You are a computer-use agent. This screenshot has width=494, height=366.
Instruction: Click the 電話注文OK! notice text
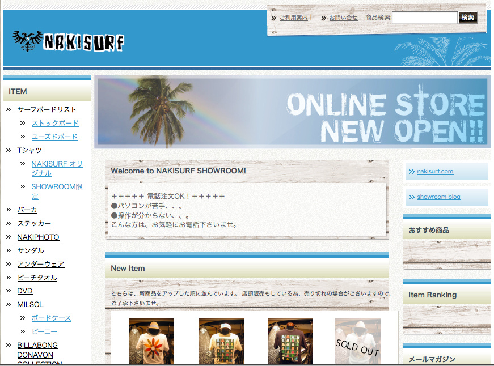click(168, 197)
